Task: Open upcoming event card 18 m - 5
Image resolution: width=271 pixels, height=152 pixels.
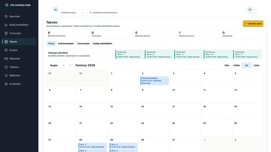Action: (x=247, y=55)
